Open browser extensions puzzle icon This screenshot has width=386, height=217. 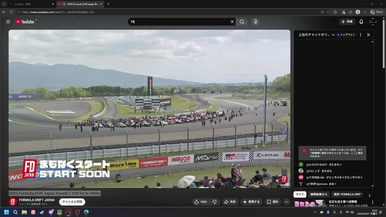tap(335, 12)
